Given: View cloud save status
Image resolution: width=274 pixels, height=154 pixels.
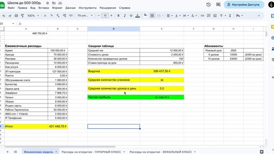Looking at the screenshot, I should coord(60,3).
